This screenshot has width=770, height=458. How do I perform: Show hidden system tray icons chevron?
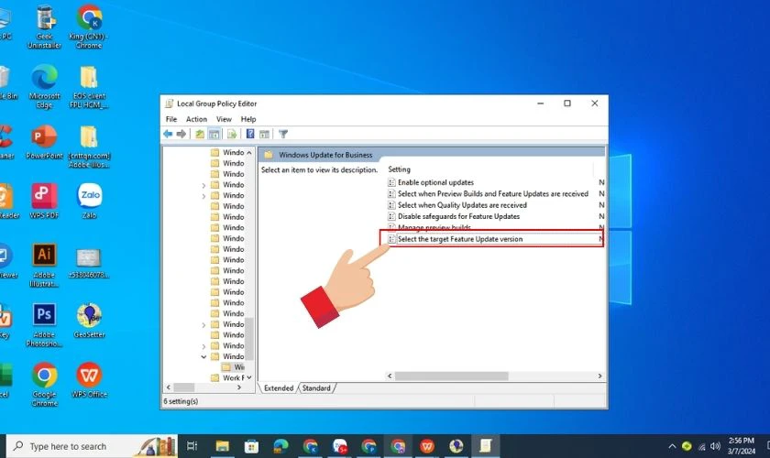(672, 446)
